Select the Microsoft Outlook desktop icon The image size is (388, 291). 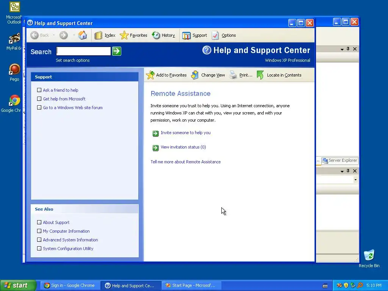point(14,13)
